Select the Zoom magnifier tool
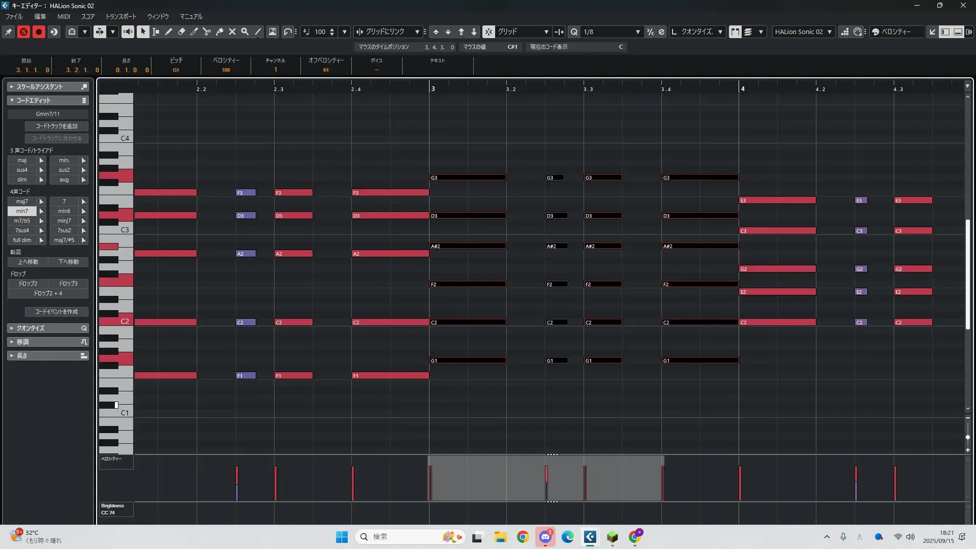The width and height of the screenshot is (976, 549). click(245, 32)
